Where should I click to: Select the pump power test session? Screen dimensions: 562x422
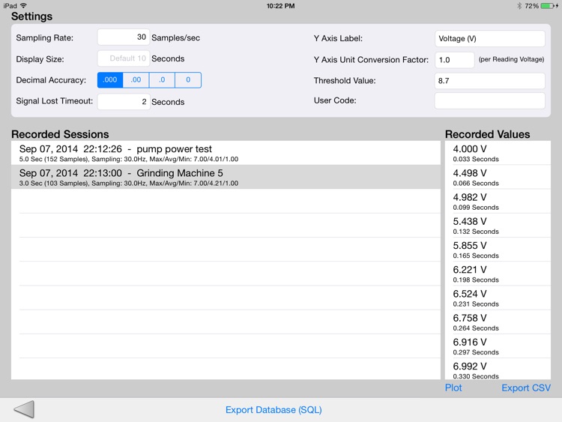point(226,153)
